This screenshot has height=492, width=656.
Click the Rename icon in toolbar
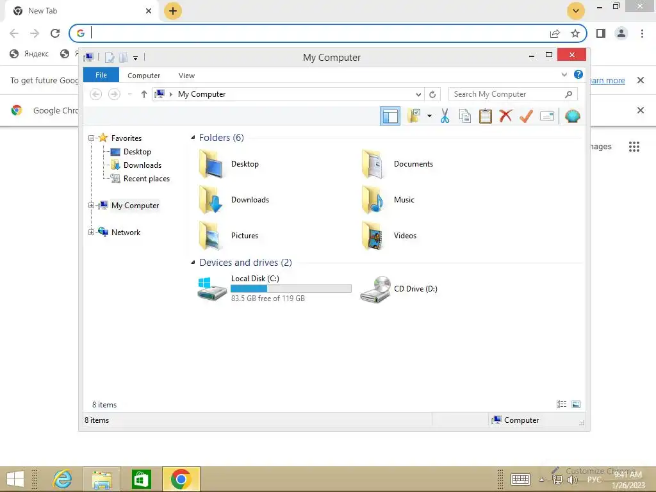click(547, 116)
